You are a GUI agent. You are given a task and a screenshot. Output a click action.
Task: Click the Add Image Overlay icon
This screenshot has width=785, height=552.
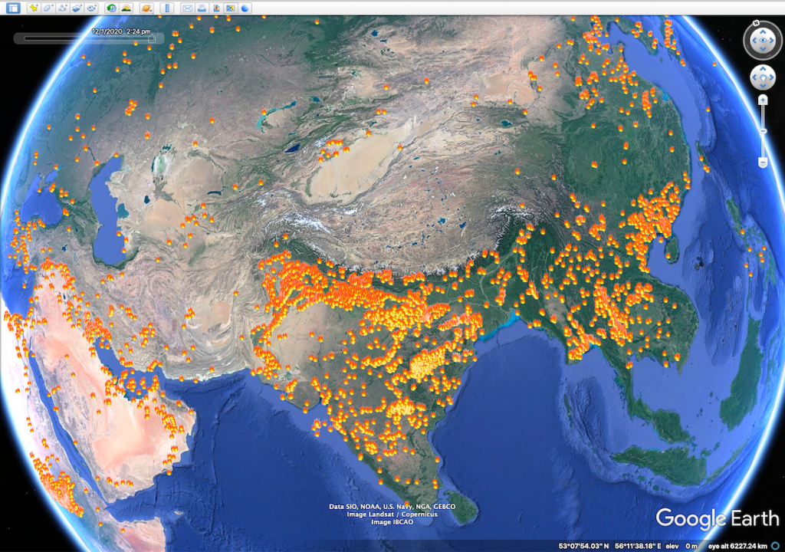click(x=77, y=8)
